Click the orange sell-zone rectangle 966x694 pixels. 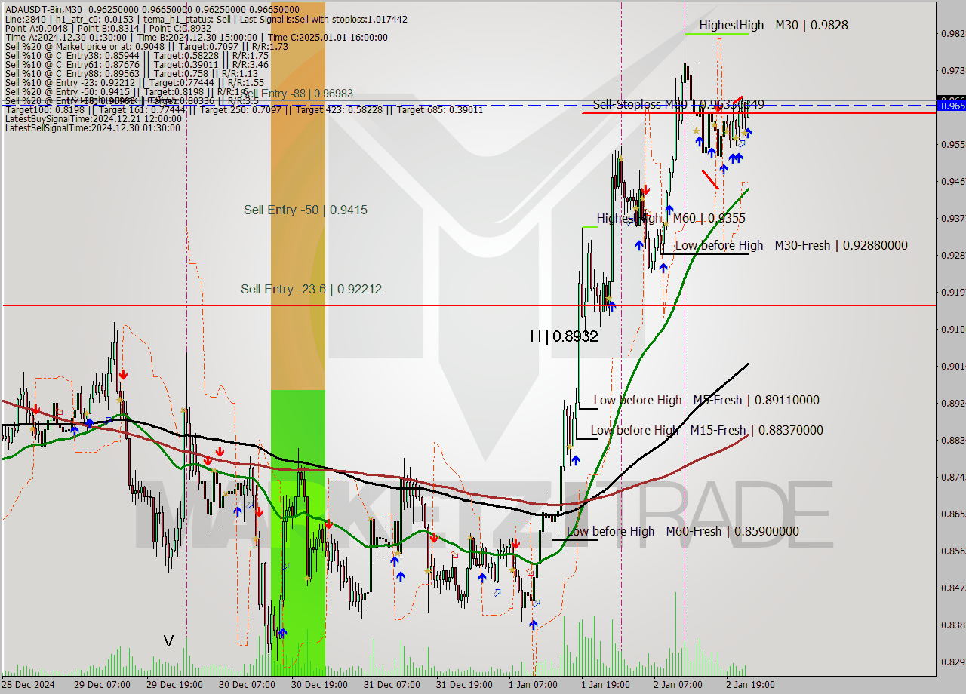pos(298,196)
